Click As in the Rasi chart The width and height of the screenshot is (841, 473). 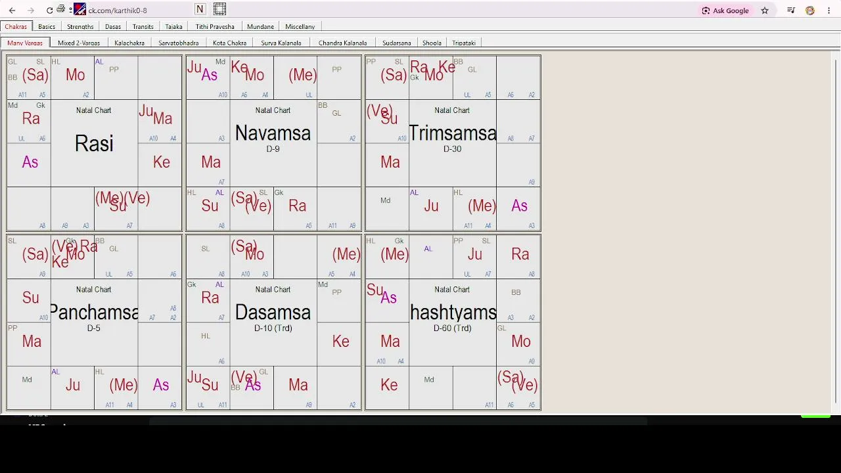pos(30,162)
